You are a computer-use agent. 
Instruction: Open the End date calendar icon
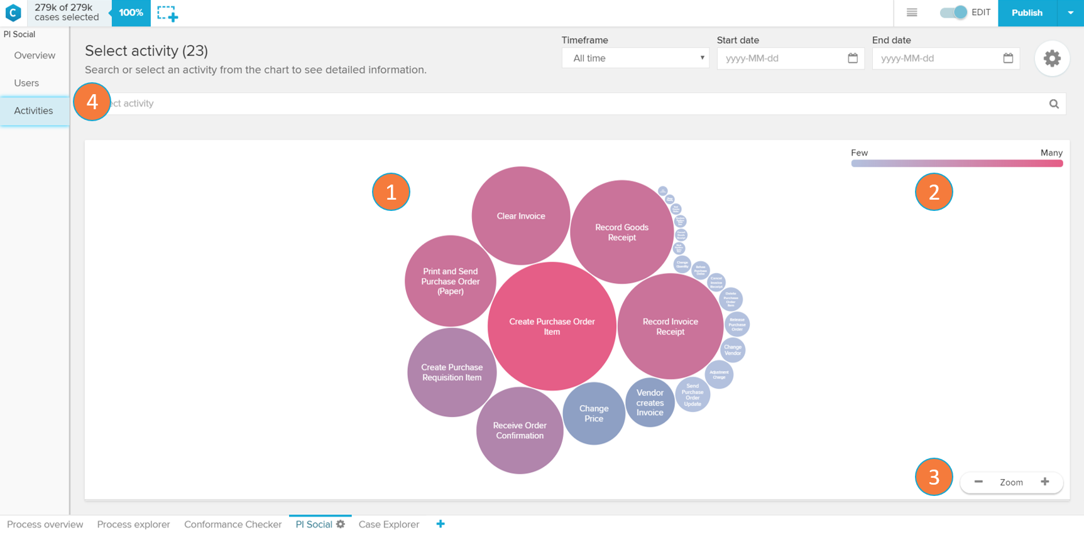point(1008,58)
